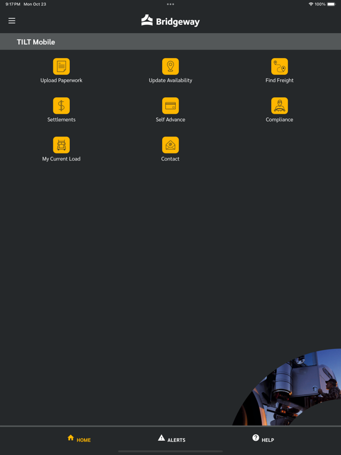The width and height of the screenshot is (341, 455).
Task: Open the Update Availability location pin icon
Action: click(170, 66)
